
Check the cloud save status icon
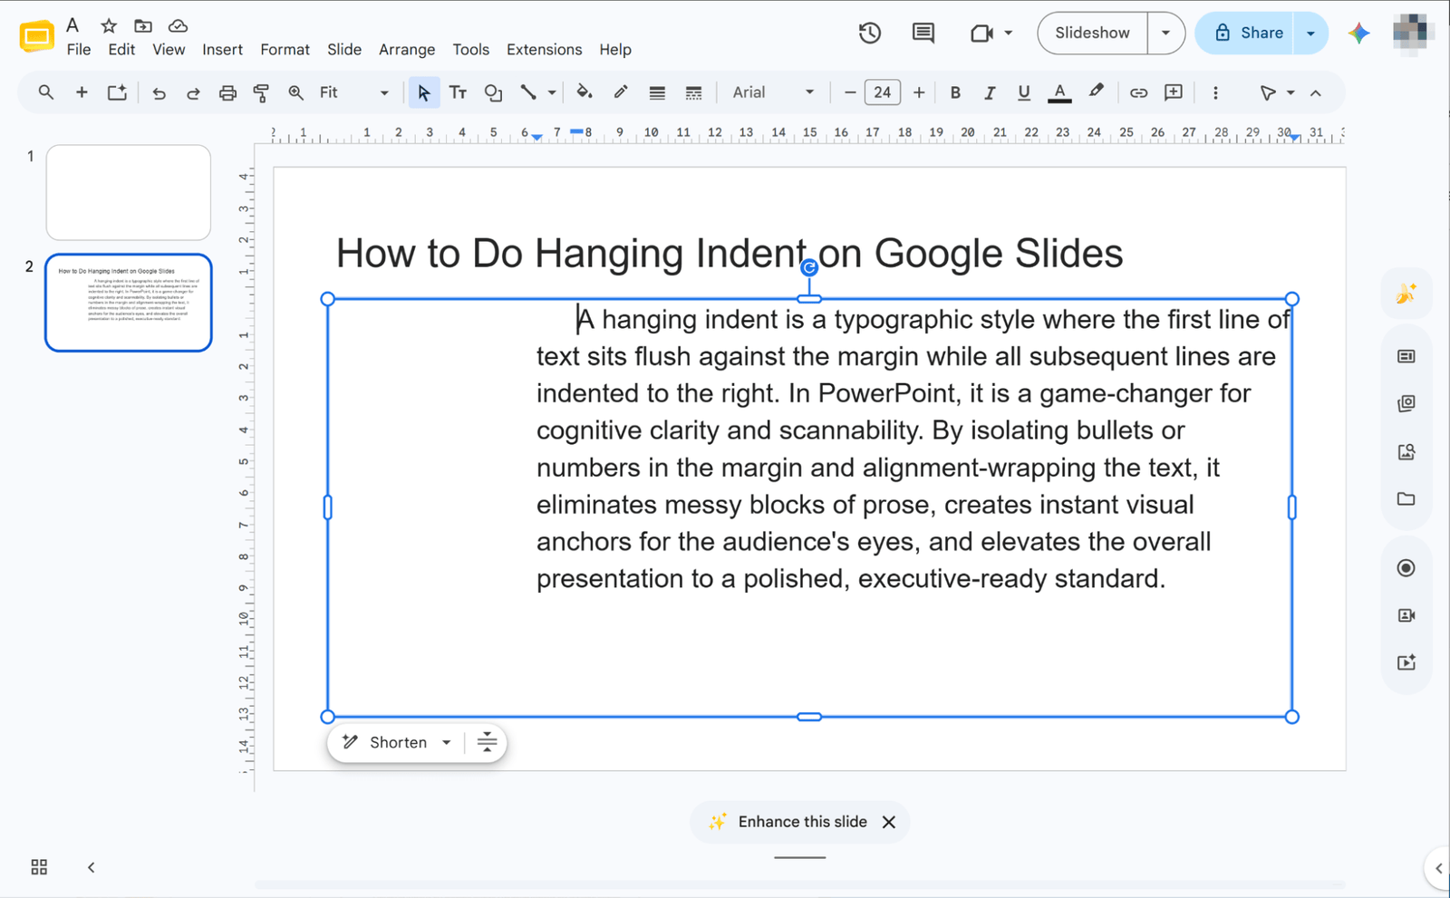178,25
